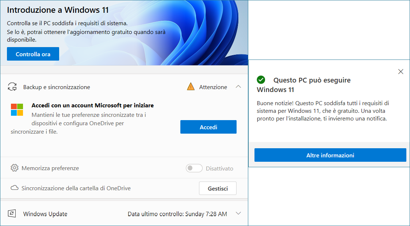Collapse the Backup e sincronizzazione section
The height and width of the screenshot is (226, 410).
click(238, 87)
